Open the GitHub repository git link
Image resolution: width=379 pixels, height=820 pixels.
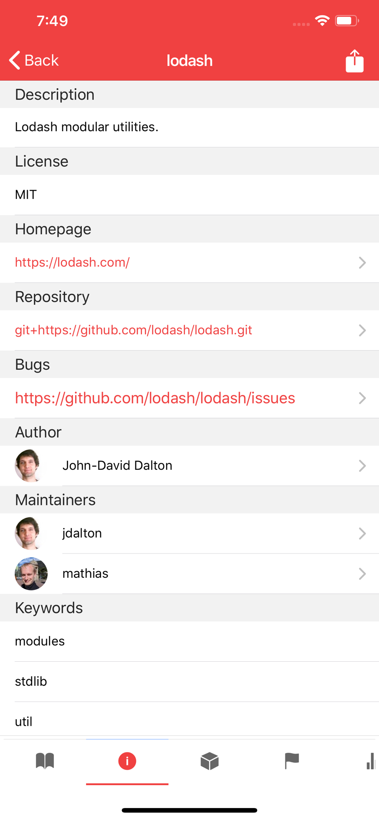[x=133, y=330]
